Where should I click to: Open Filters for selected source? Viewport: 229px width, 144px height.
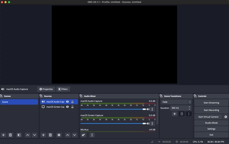[x=63, y=89]
